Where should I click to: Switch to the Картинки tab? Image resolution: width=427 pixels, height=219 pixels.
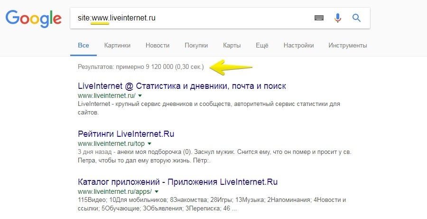pyautogui.click(x=117, y=45)
